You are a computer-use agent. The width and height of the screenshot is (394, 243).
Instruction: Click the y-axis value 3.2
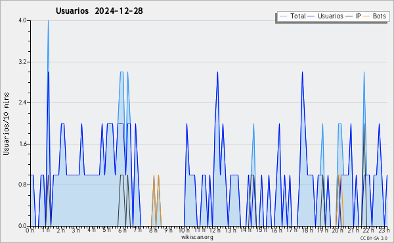(x=22, y=62)
